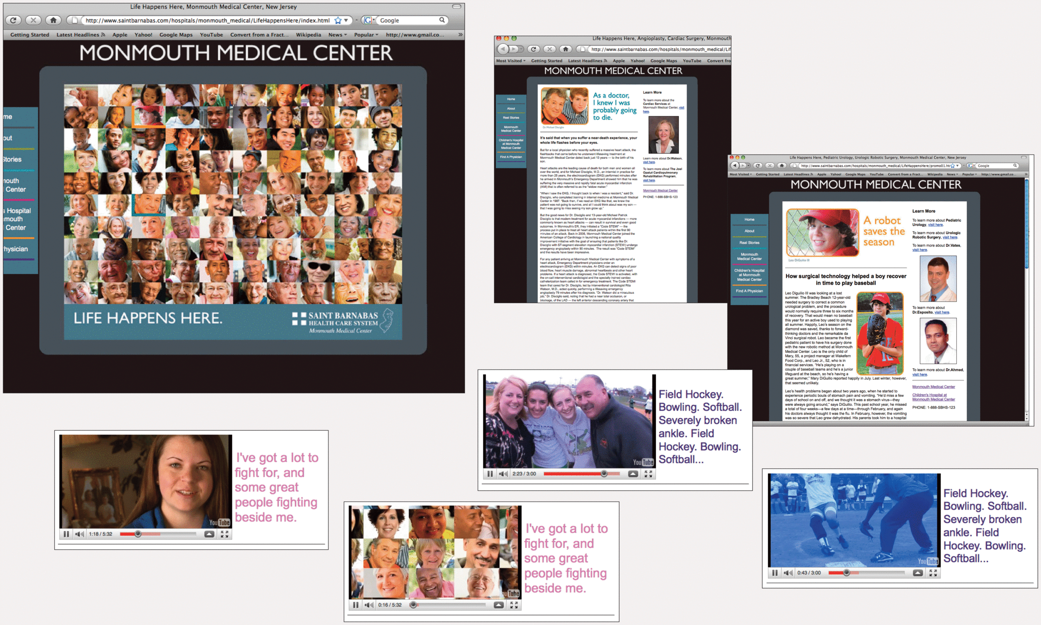The image size is (1041, 625).
Task: Enter fullscreen on the video at 2:23 / 3:00
Action: click(648, 474)
